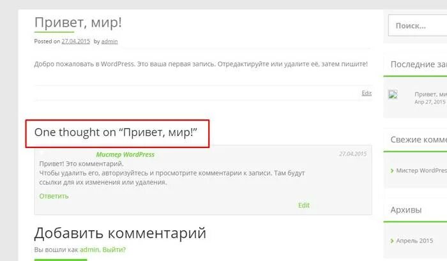Click the Edit link below the post content
Screen dimensions: 447x261
tap(367, 93)
